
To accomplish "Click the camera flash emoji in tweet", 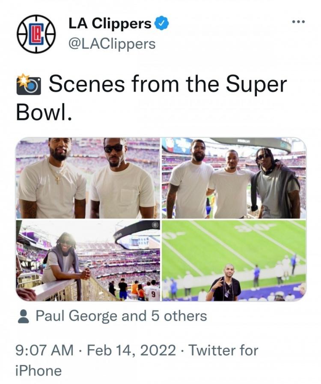I will click(29, 84).
